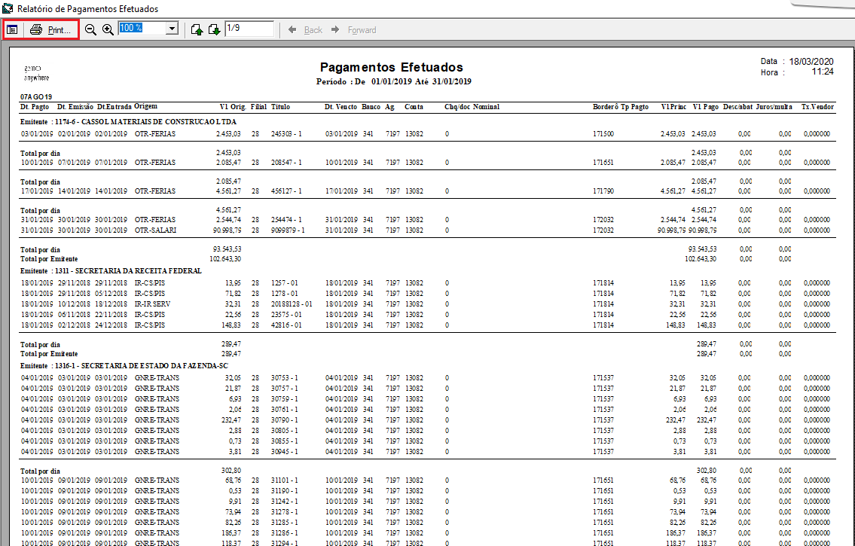Click titulo 245303 - 1
Viewport: 855px width, 546px height.
point(286,133)
